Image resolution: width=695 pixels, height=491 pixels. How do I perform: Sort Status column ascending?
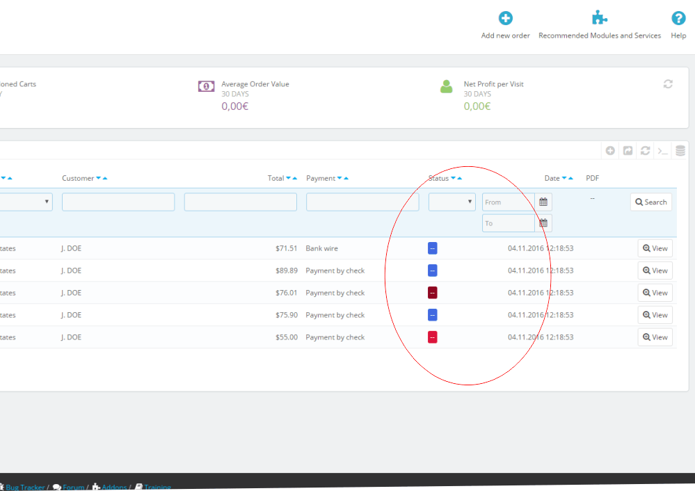(x=460, y=178)
